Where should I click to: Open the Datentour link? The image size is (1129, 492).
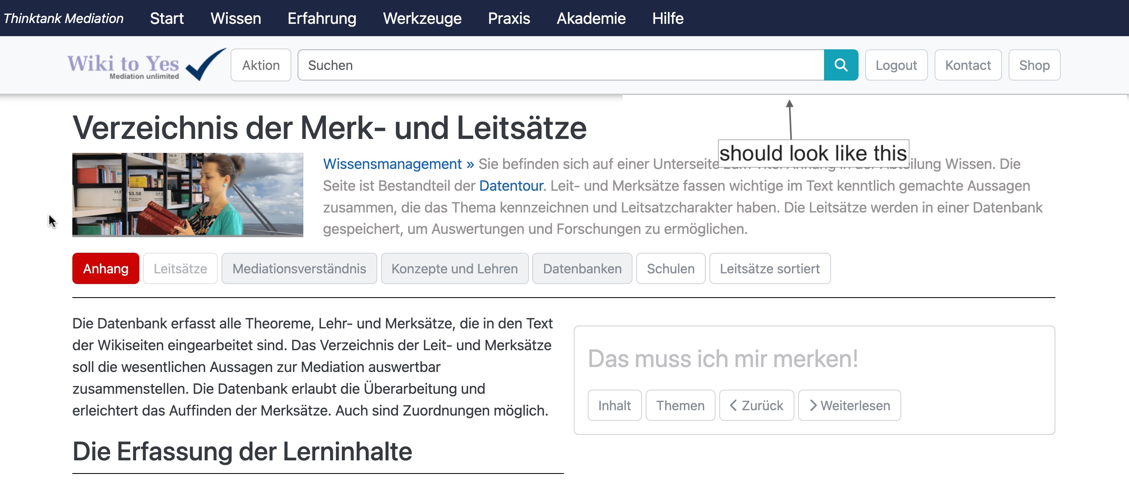510,185
